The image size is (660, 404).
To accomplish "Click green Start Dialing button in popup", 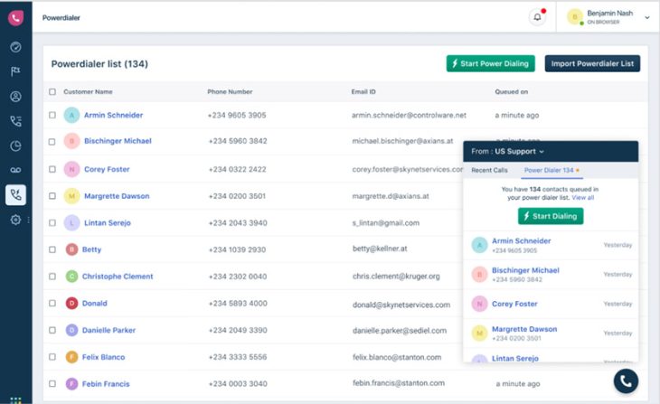I will point(551,216).
